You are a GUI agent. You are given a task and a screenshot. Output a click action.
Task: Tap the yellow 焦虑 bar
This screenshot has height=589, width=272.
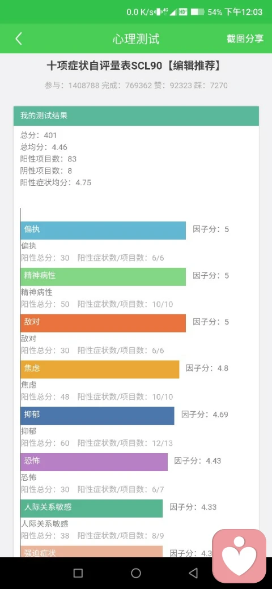tap(100, 369)
